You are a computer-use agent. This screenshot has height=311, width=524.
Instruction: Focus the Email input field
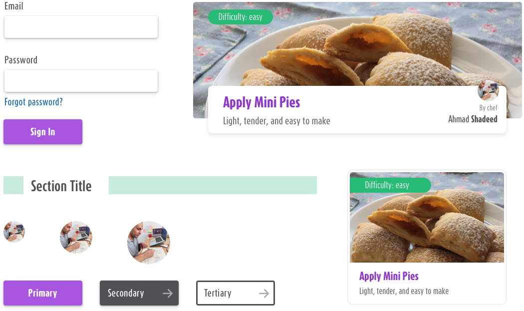tap(81, 27)
